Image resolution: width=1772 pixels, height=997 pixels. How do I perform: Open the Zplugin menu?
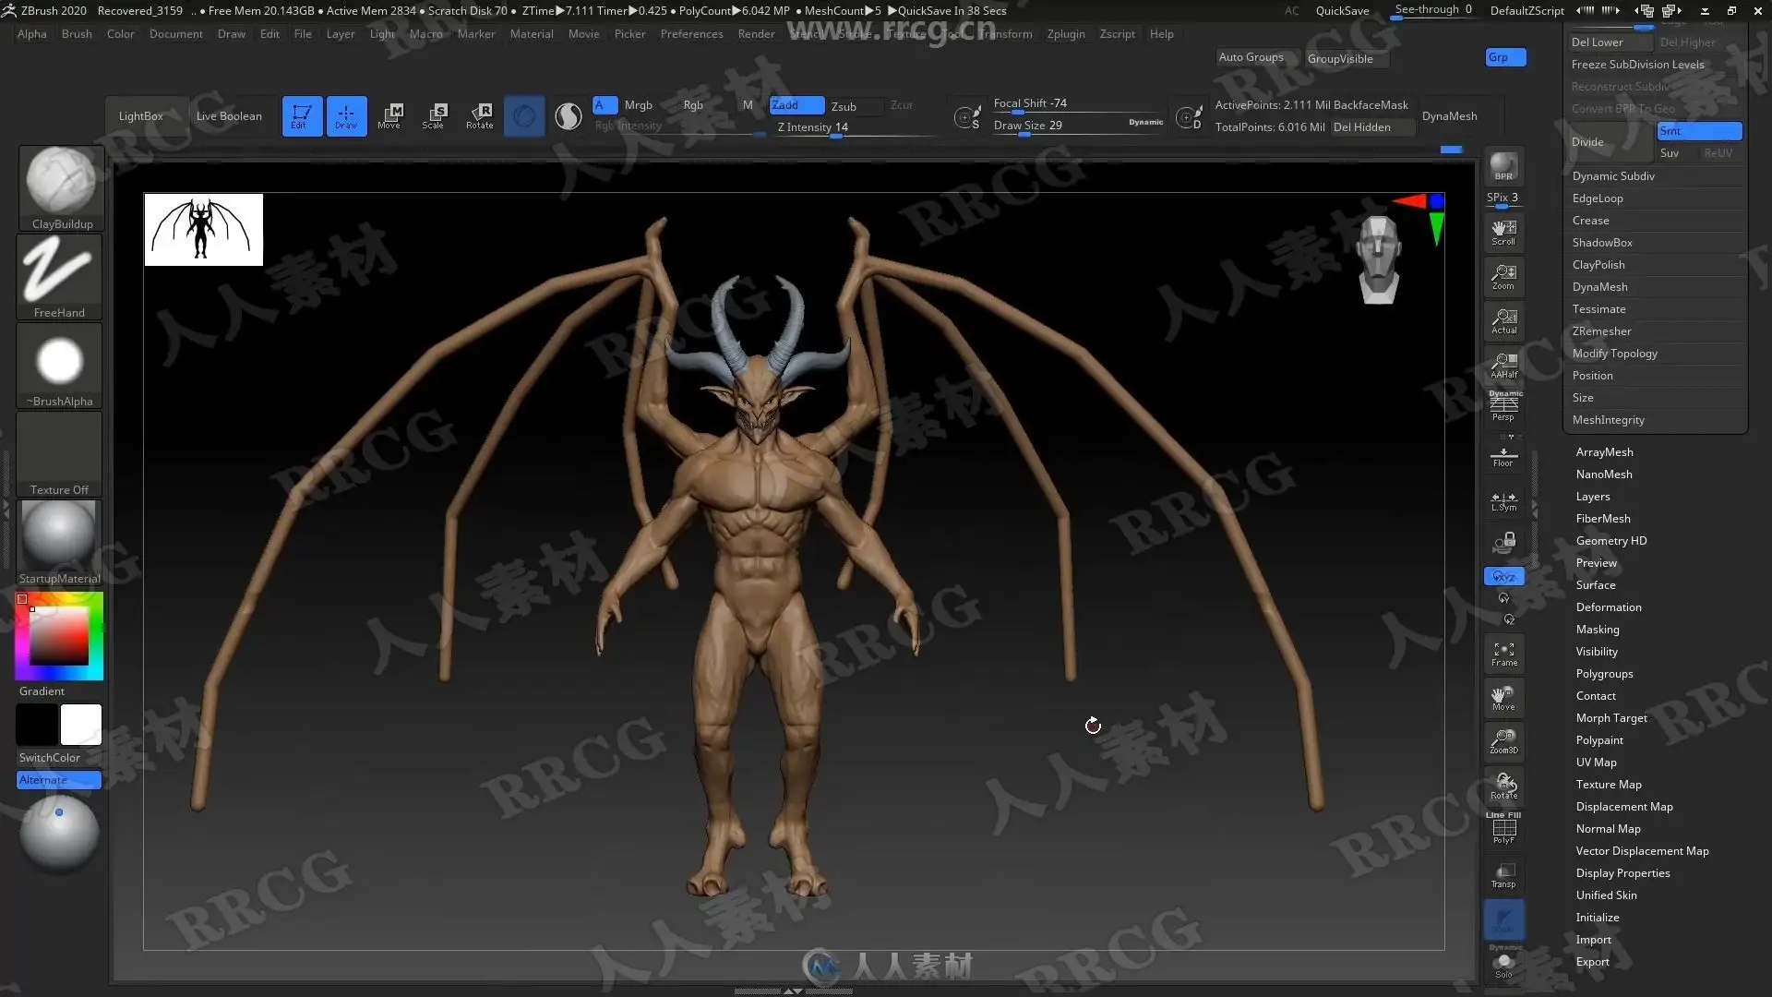1065,34
